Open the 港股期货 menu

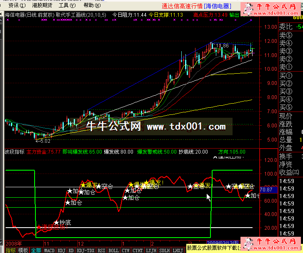[x=42, y=5]
